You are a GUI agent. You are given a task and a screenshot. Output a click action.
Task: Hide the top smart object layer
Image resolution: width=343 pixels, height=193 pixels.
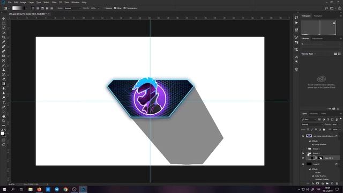click(303, 136)
